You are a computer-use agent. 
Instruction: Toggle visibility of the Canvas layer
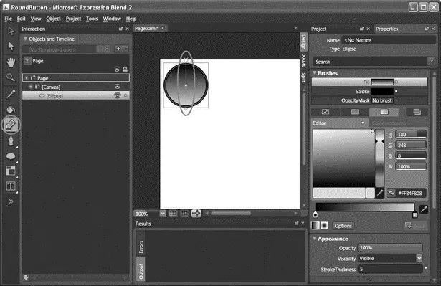118,87
